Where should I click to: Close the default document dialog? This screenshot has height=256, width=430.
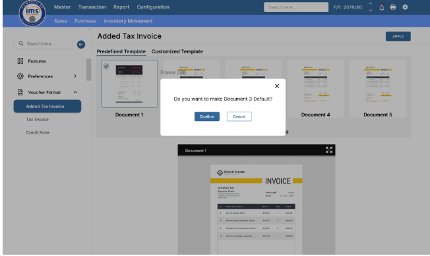point(277,86)
